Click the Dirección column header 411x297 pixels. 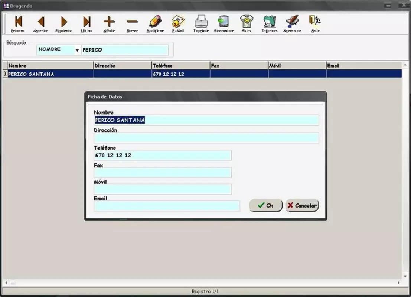click(x=123, y=66)
